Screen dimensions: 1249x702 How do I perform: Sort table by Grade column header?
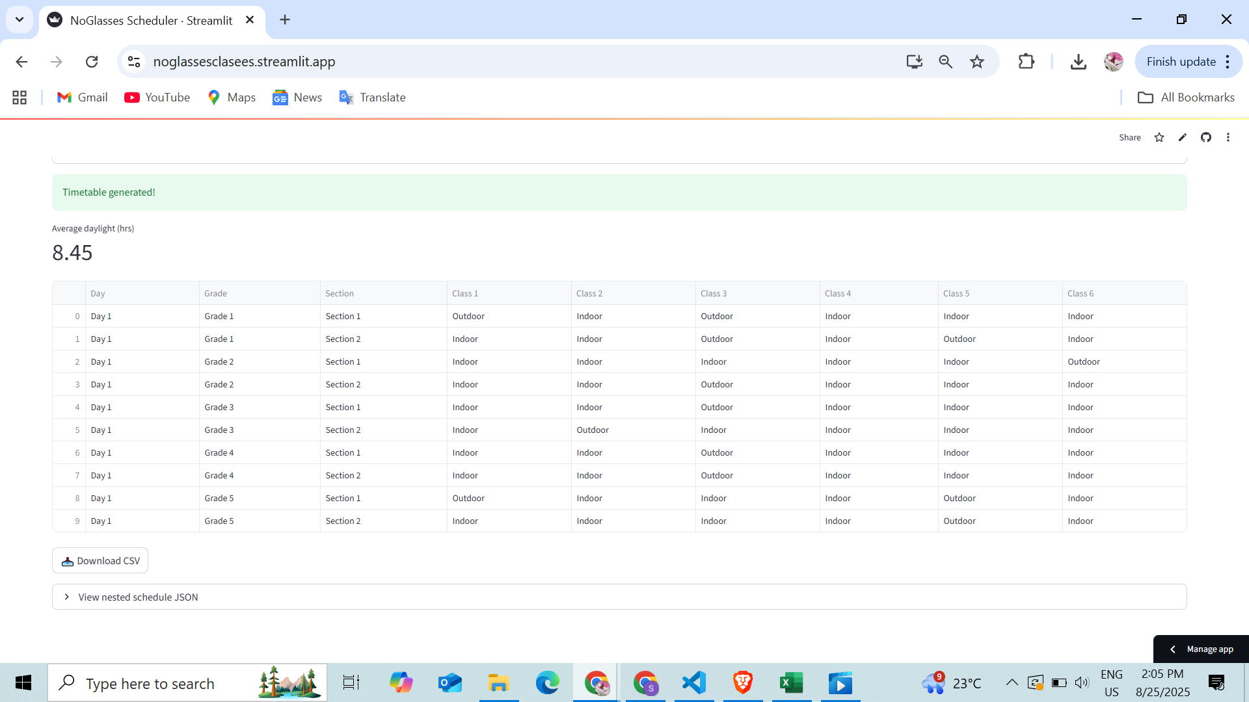click(x=215, y=293)
